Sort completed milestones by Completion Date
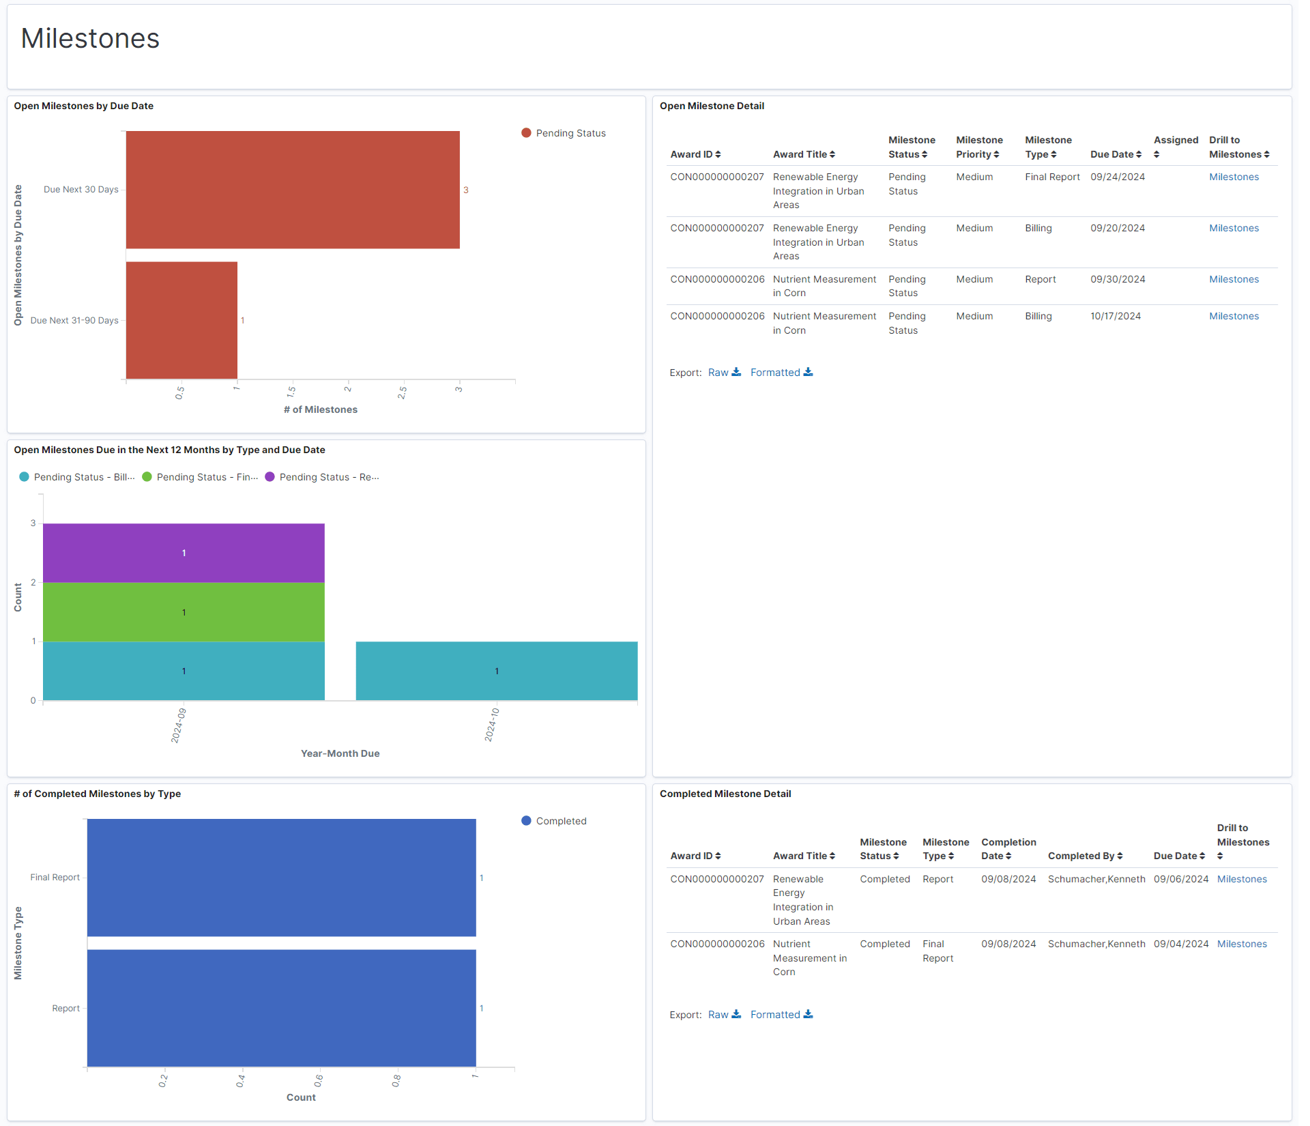 [995, 856]
